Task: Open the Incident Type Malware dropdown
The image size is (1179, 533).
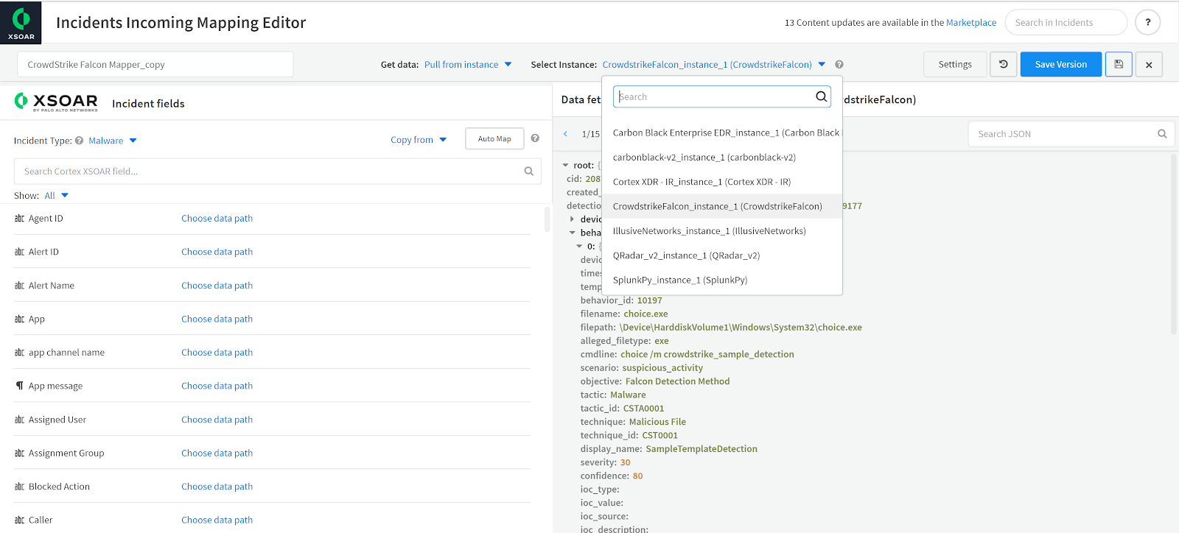Action: point(112,141)
